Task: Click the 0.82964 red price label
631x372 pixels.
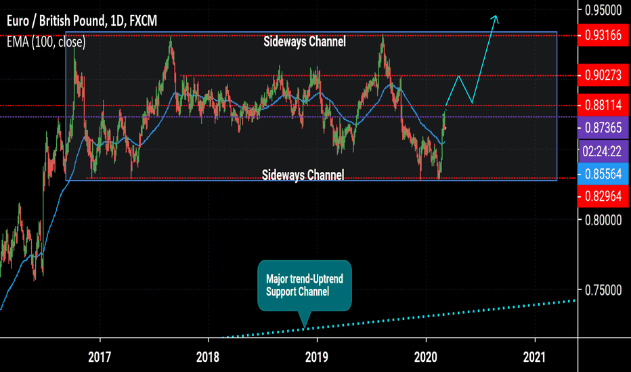Action: click(x=603, y=196)
